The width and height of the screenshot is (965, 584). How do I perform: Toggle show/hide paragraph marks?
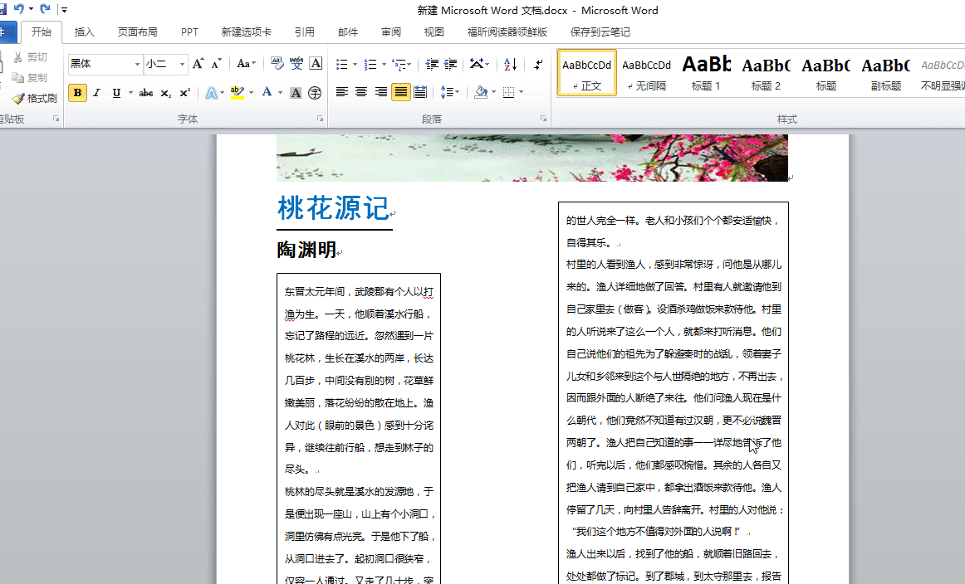[538, 66]
